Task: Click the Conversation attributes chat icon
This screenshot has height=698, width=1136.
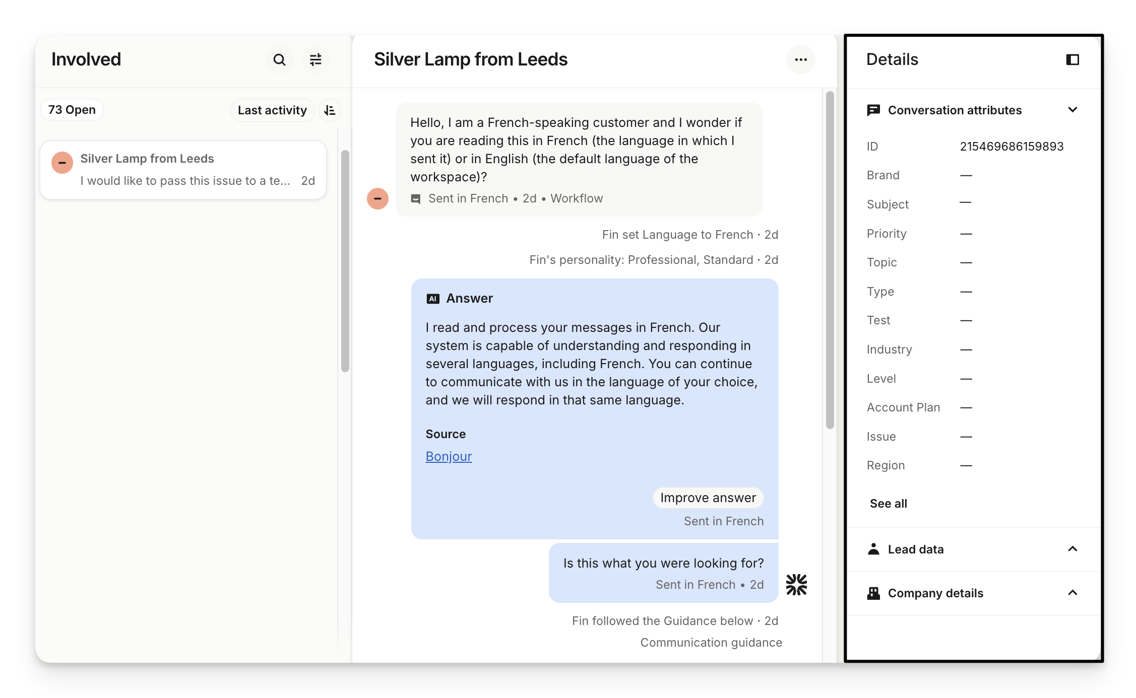Action: click(x=873, y=110)
